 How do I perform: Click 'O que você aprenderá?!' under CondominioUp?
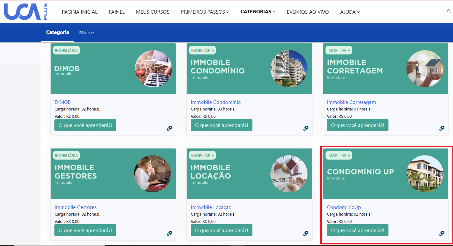[357, 230]
